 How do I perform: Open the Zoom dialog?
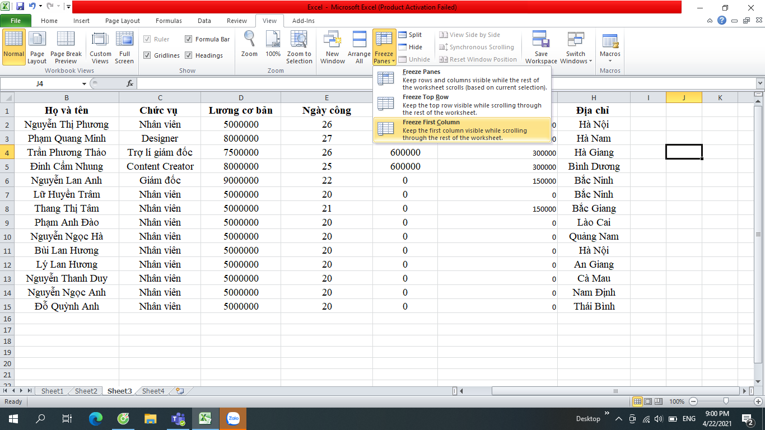[x=249, y=45]
